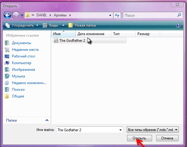Open Документы favorite link
The width and height of the screenshot is (187, 147).
[21, 43]
